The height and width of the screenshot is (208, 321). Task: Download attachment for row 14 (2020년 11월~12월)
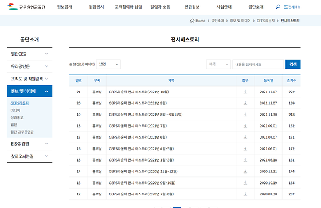tap(245, 171)
